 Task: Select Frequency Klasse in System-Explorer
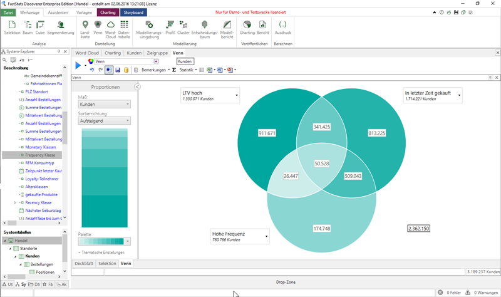[40, 155]
